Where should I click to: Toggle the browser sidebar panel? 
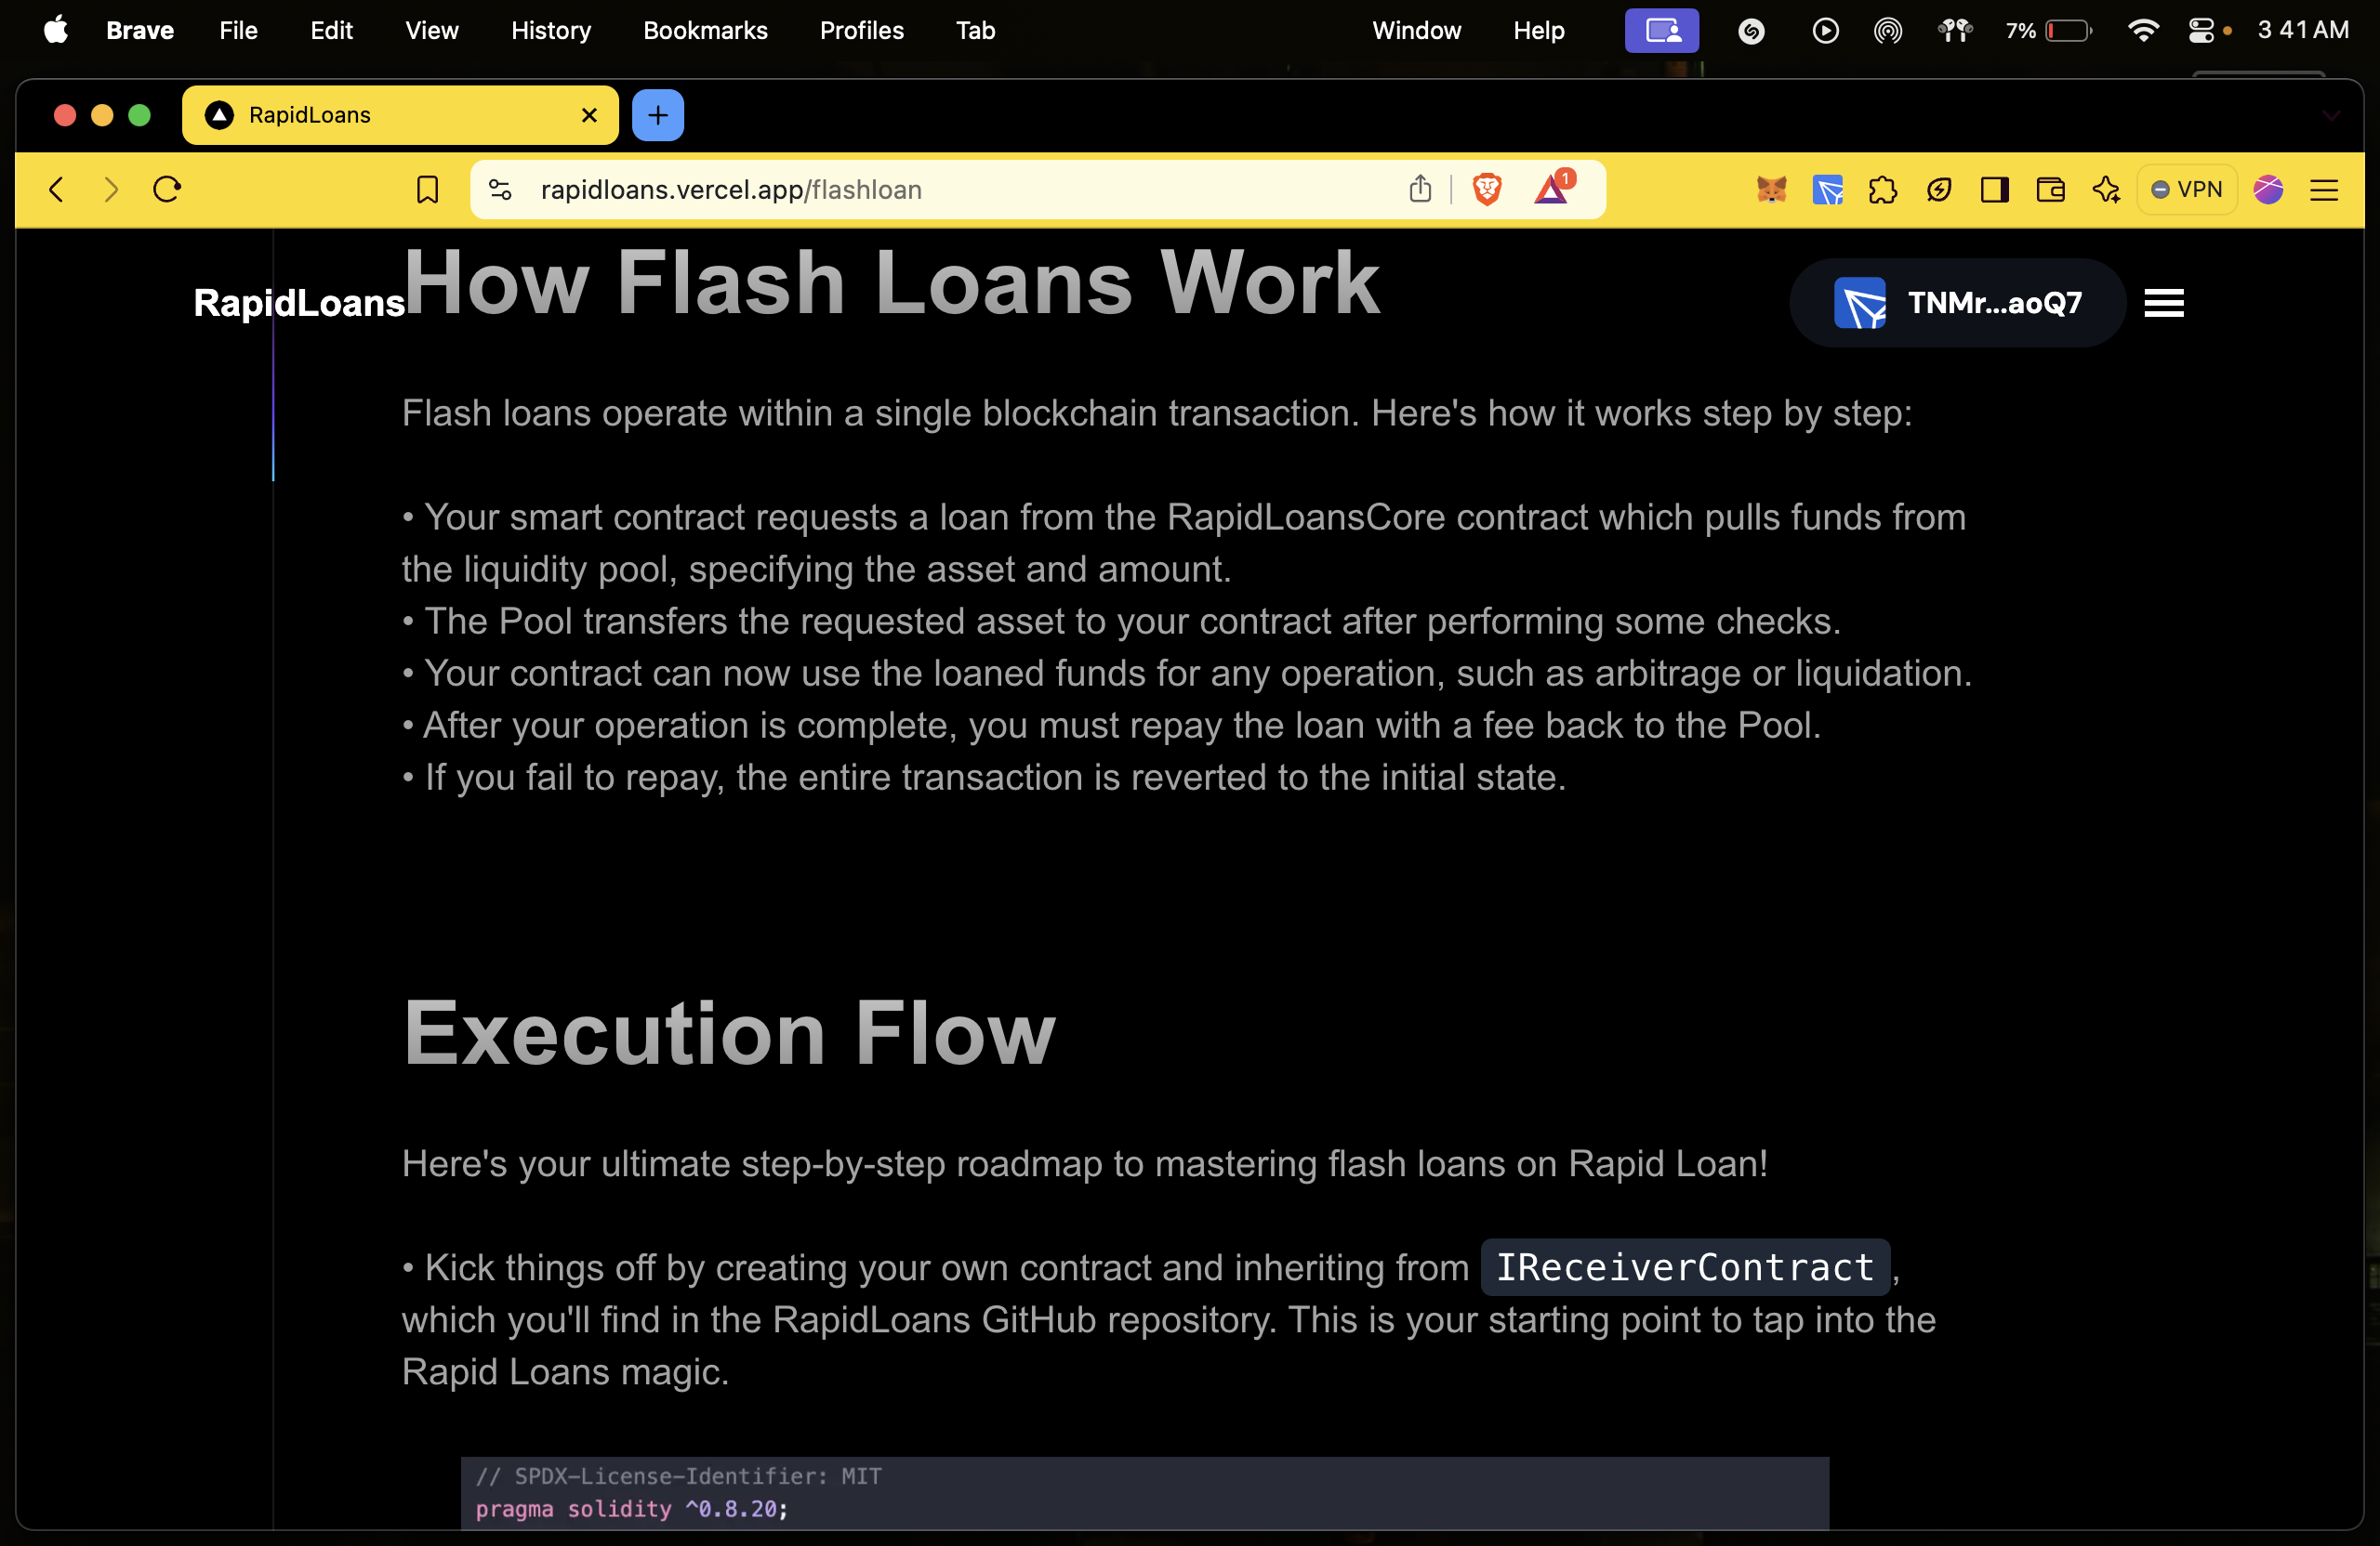coord(1994,190)
